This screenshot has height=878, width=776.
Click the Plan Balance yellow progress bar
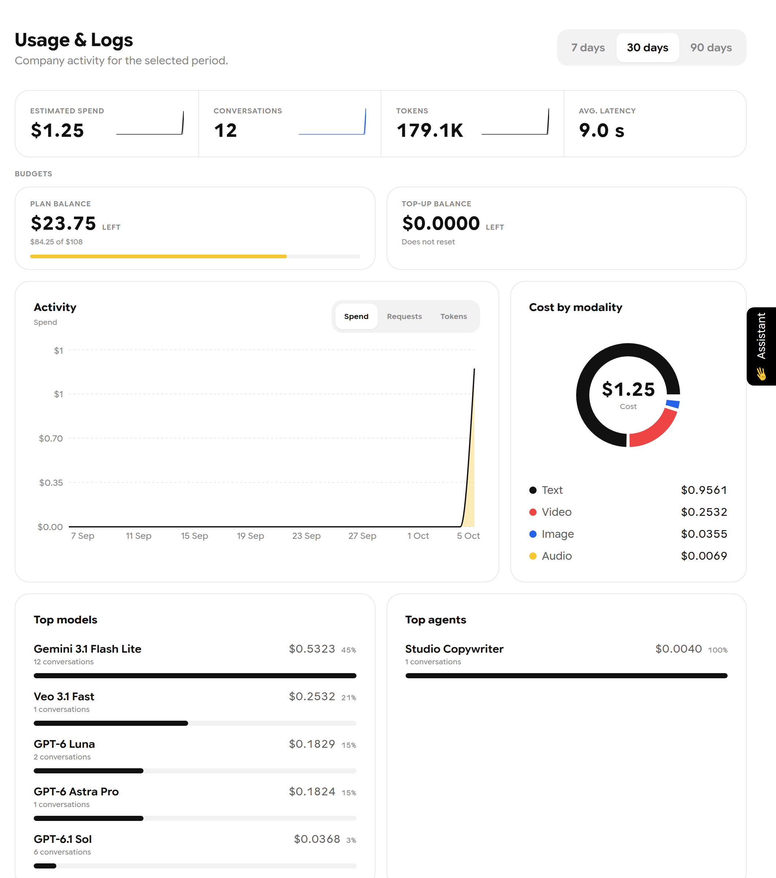195,256
